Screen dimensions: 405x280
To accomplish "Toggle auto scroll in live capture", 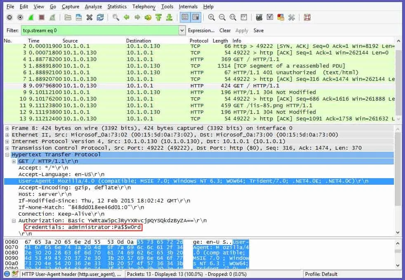I will click(195, 17).
